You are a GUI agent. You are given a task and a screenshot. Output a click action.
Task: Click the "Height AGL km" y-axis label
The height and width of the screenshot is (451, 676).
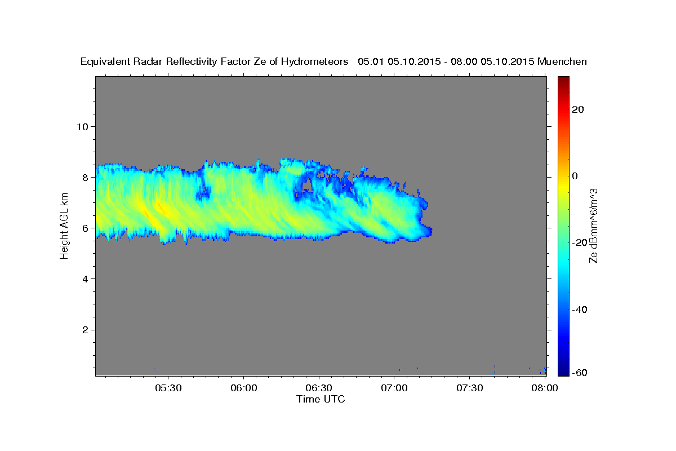tap(64, 226)
